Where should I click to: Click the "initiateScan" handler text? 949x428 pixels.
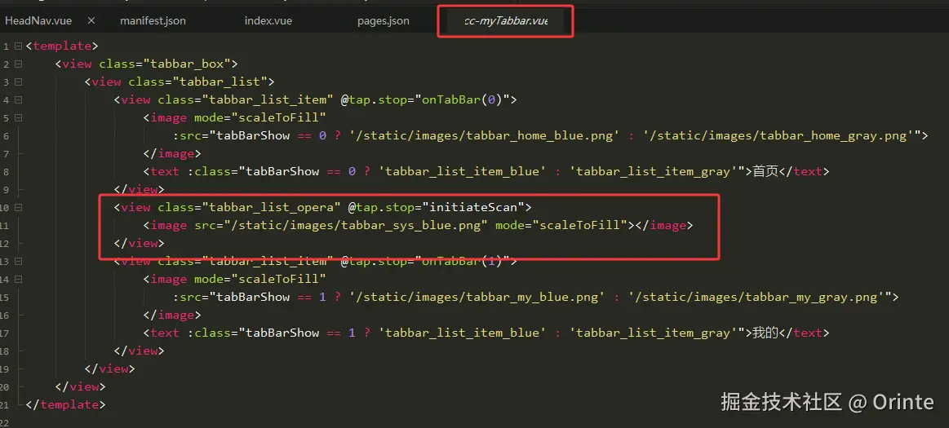pyautogui.click(x=472, y=207)
